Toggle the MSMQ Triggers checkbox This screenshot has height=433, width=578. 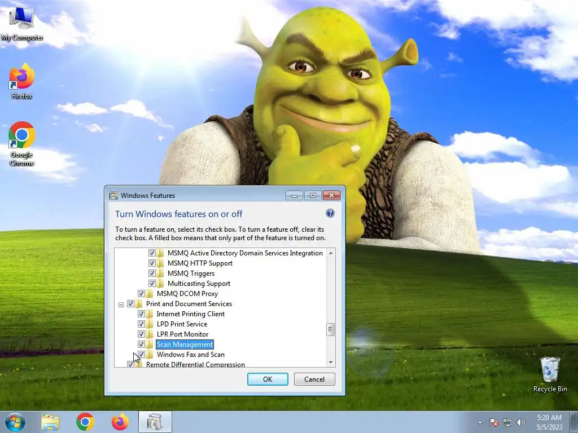tap(152, 273)
